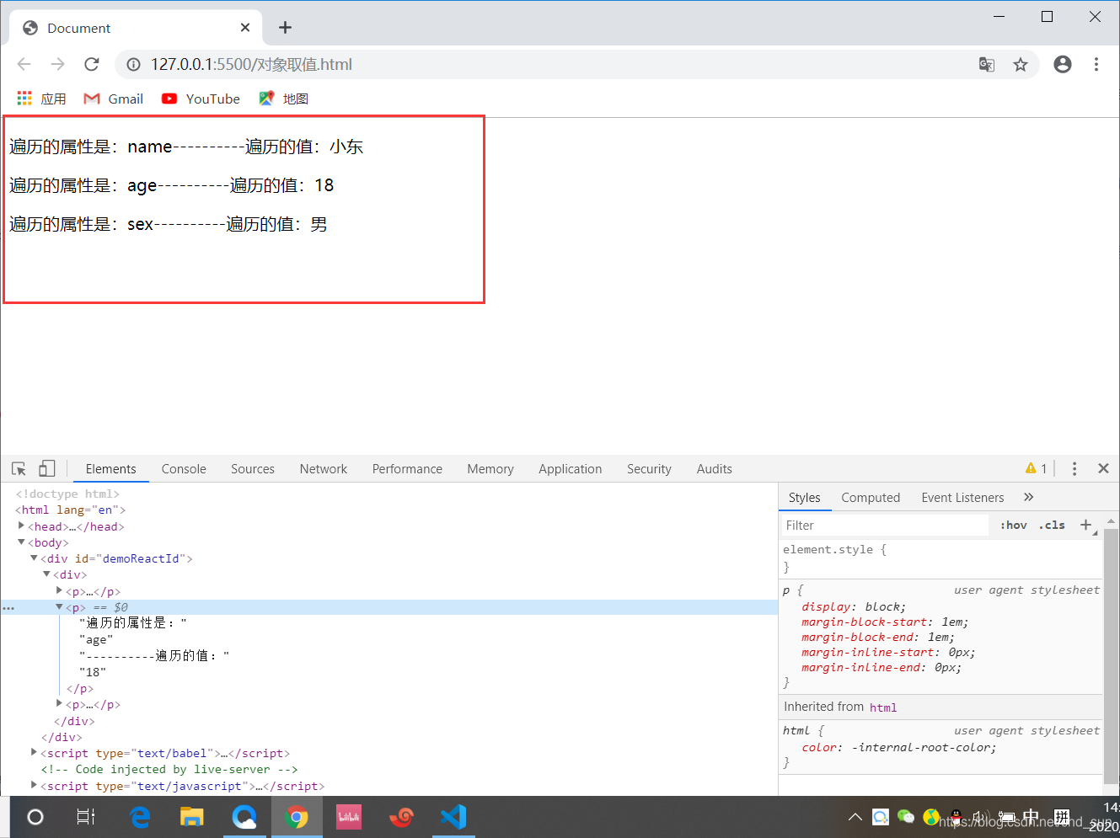Select the Event Listeners pane tab

[962, 498]
